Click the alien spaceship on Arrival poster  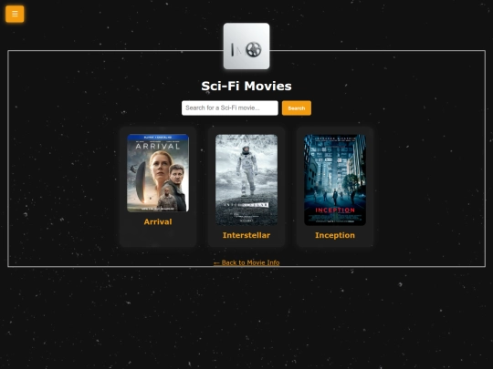[x=141, y=182]
